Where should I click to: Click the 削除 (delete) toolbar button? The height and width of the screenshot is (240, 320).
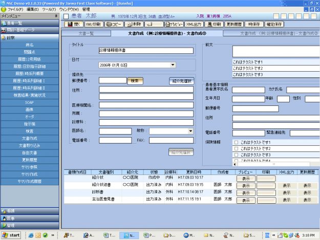coord(135,24)
